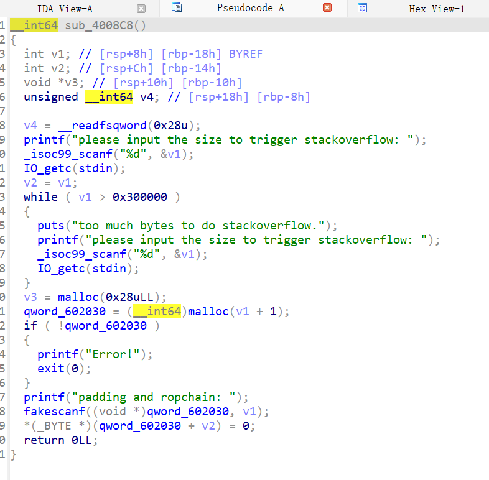Click the return 0LL statement
The image size is (489, 480).
tap(61, 440)
